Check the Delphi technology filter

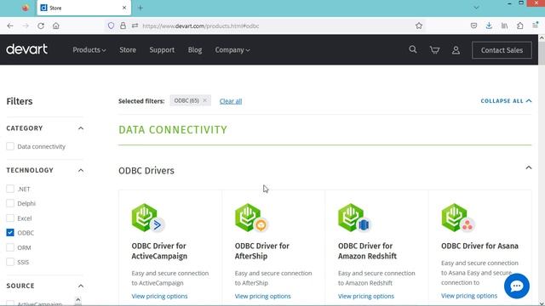(10, 203)
